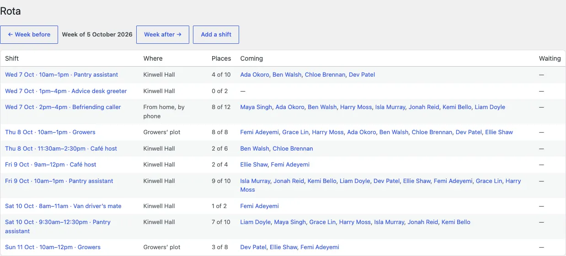Open Femi Adeyemi in Thu Growers row
Viewport: 566px width, 256px height.
[x=260, y=132]
